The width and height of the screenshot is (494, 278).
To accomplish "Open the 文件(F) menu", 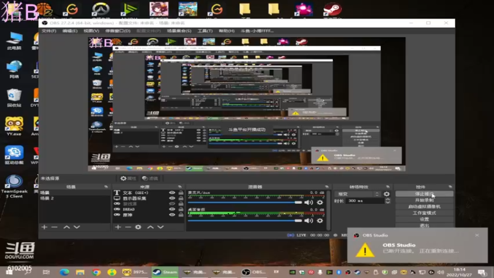I will 49,31.
